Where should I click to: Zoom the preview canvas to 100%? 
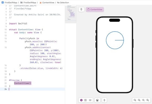coord(139,100)
